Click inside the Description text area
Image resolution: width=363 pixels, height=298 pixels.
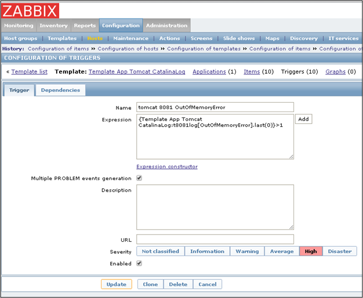point(215,207)
